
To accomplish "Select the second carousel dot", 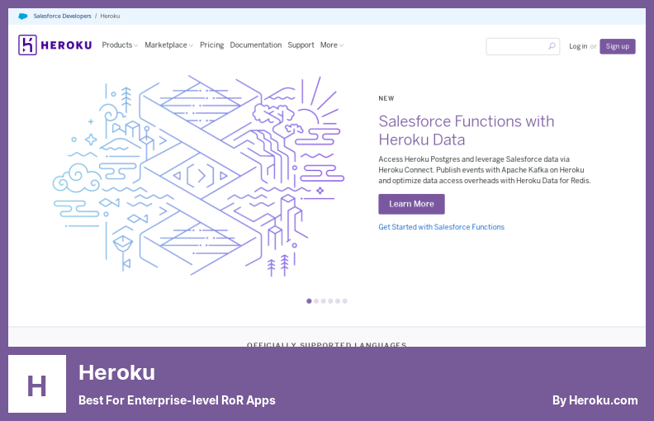I will [x=316, y=301].
